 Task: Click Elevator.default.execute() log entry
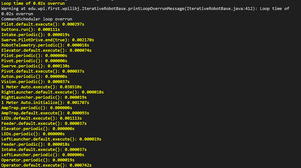click(x=46, y=50)
